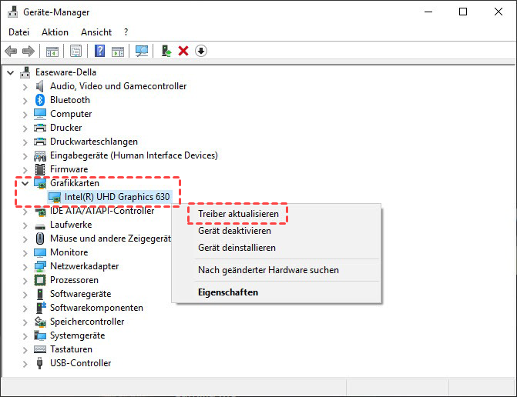Open the ? help menu
The width and height of the screenshot is (517, 397).
click(x=126, y=32)
